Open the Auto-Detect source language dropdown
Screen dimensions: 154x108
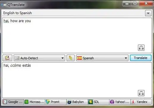39,58
